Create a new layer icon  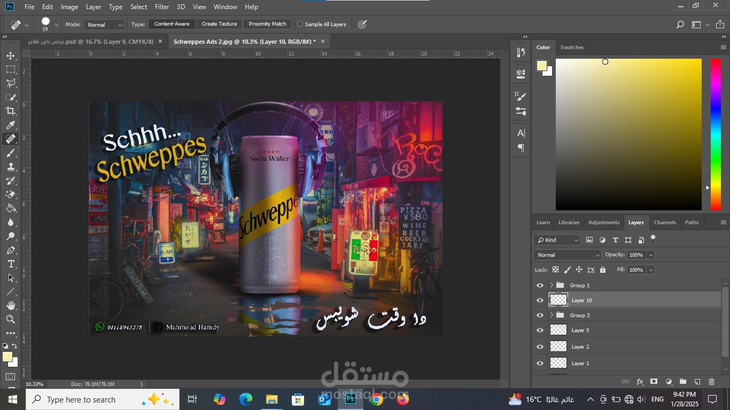[x=697, y=382]
